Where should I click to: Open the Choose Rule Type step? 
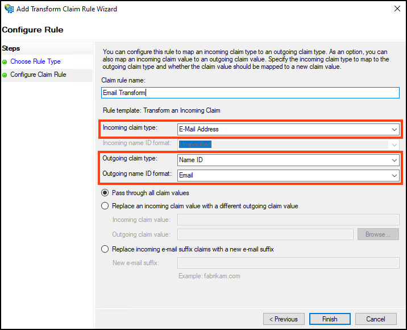35,61
